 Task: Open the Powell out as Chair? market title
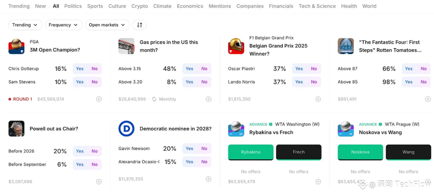point(54,129)
